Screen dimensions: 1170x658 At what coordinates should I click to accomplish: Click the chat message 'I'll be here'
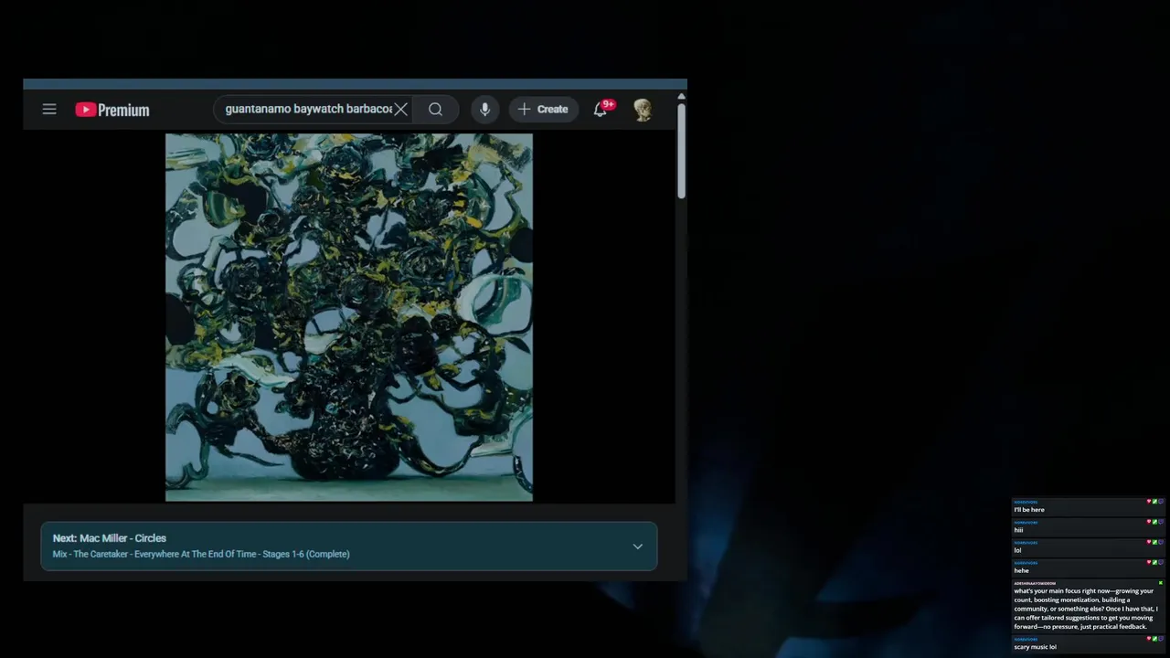coord(1029,510)
